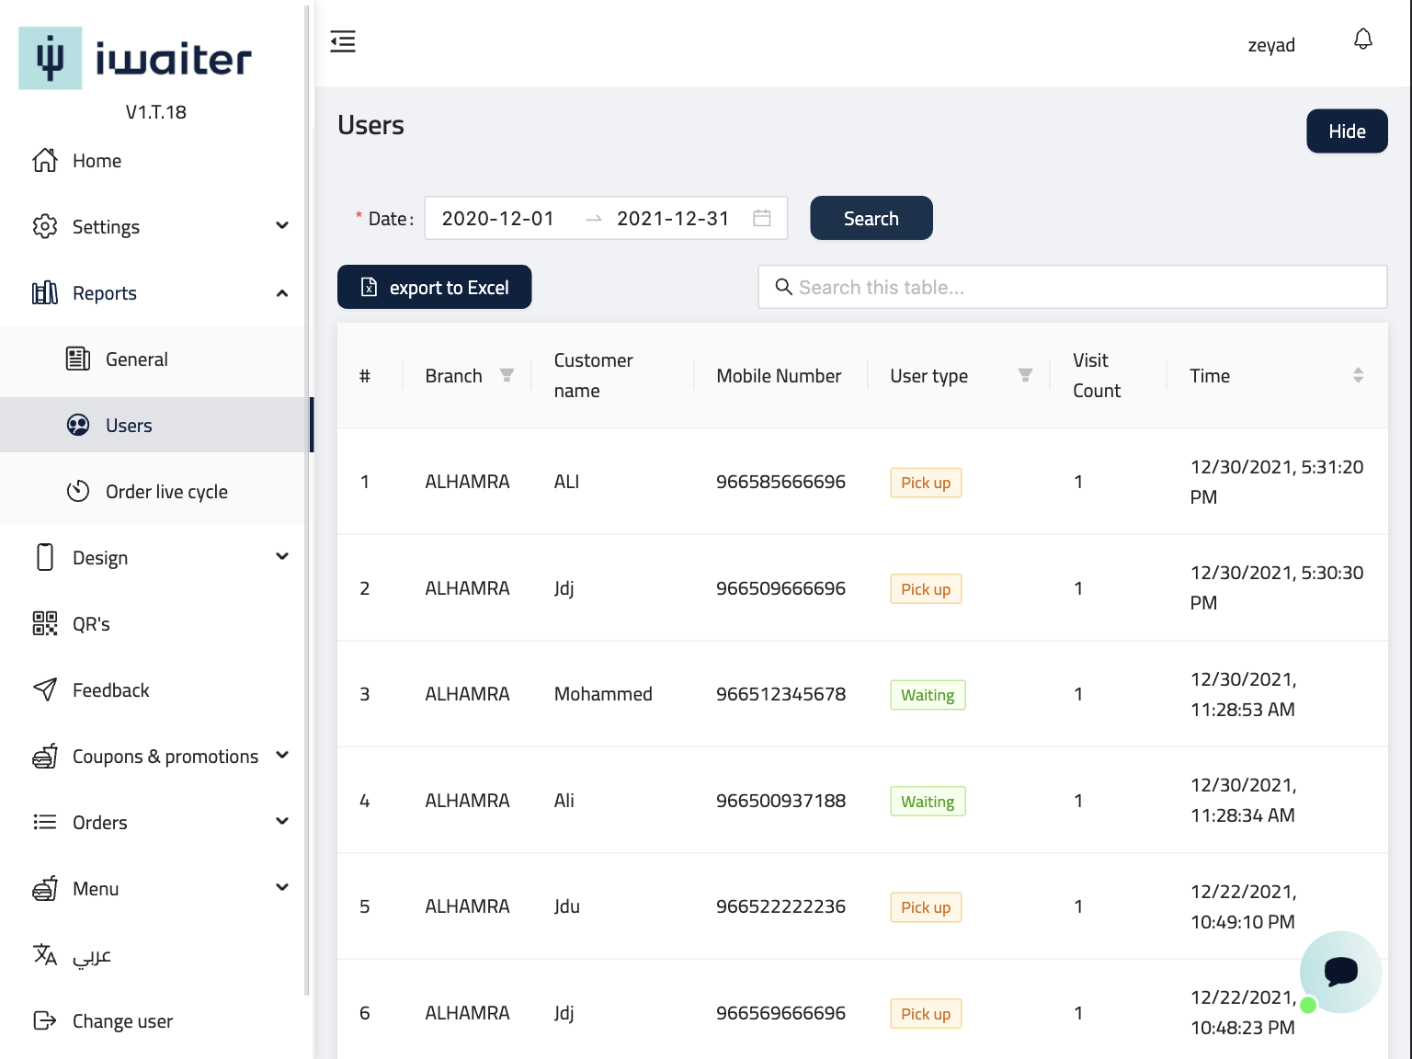Open the Order live cycle report
Screen dimensions: 1412x1059
pos(166,492)
